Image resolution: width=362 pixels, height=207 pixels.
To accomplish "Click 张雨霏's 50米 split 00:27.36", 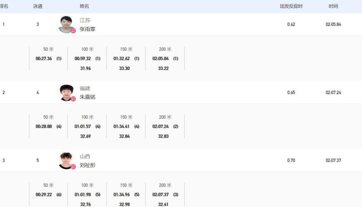I will pos(44,59).
